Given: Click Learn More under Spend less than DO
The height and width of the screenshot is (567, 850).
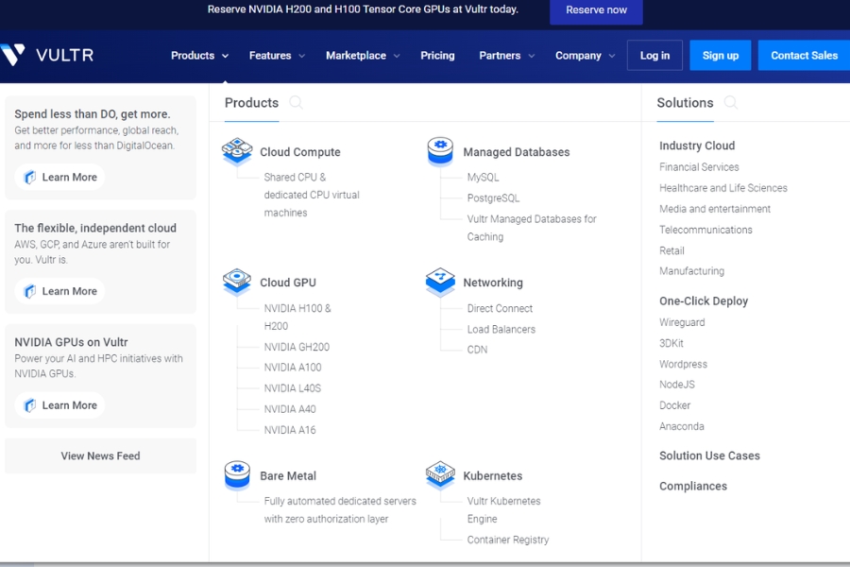Looking at the screenshot, I should [60, 177].
